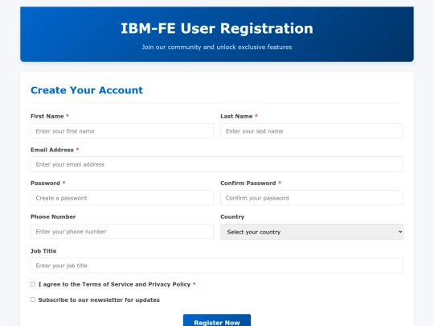Viewport: 434px width, 326px height.
Task: Click the Terms of Service label text
Action: pos(114,284)
